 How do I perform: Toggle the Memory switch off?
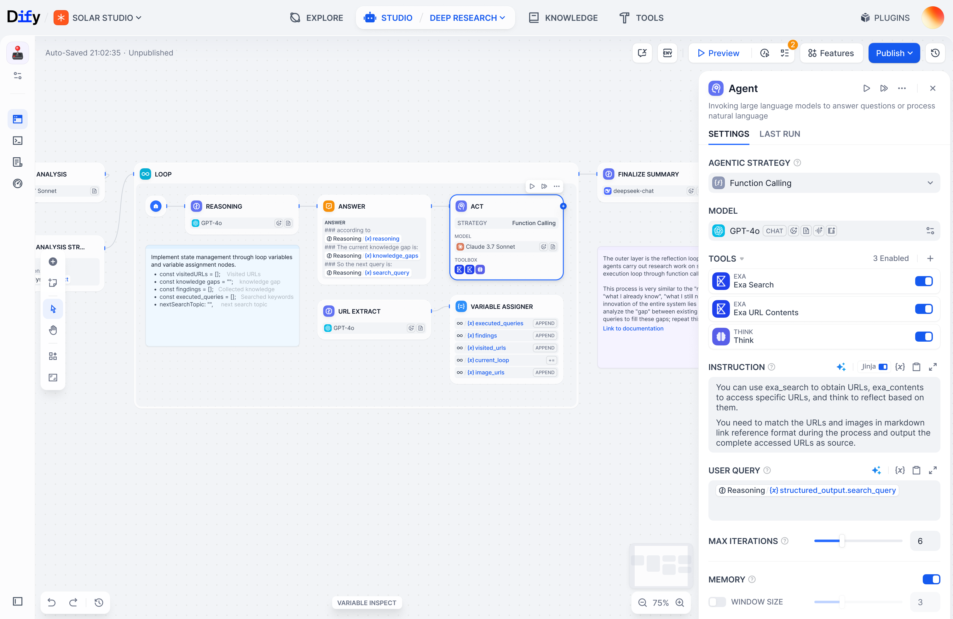931,579
